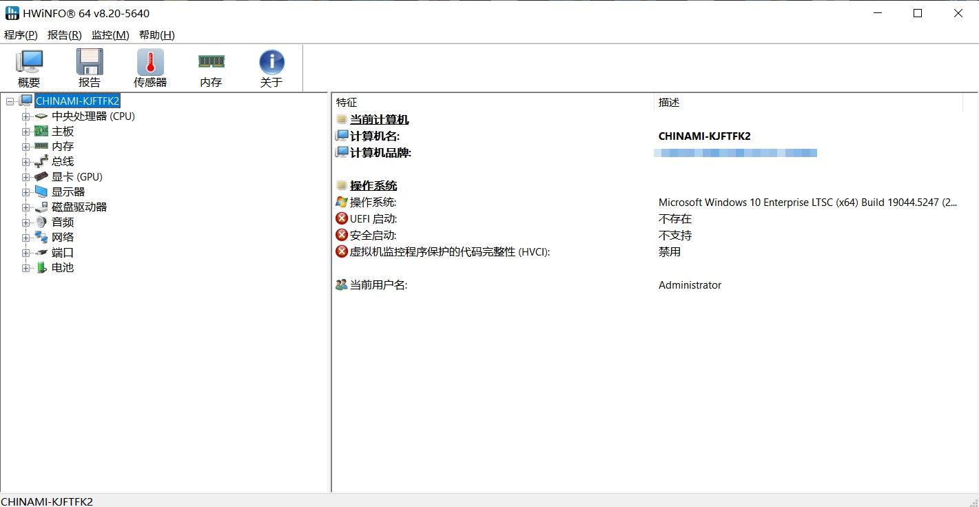Click the 电池 battery icon in tree
This screenshot has width=979, height=507.
(41, 268)
